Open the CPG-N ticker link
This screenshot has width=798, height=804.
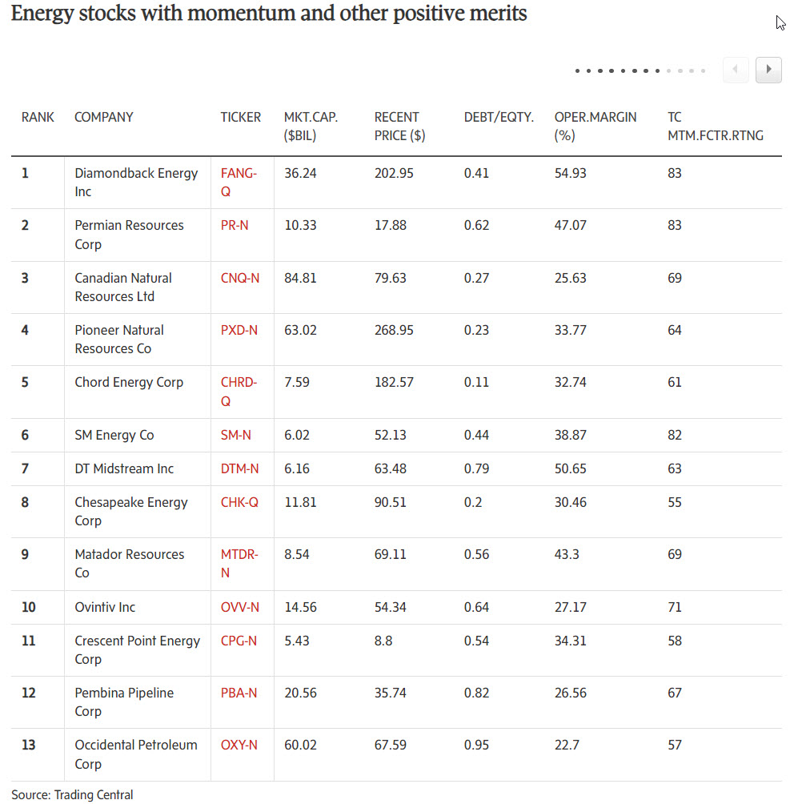(x=239, y=641)
